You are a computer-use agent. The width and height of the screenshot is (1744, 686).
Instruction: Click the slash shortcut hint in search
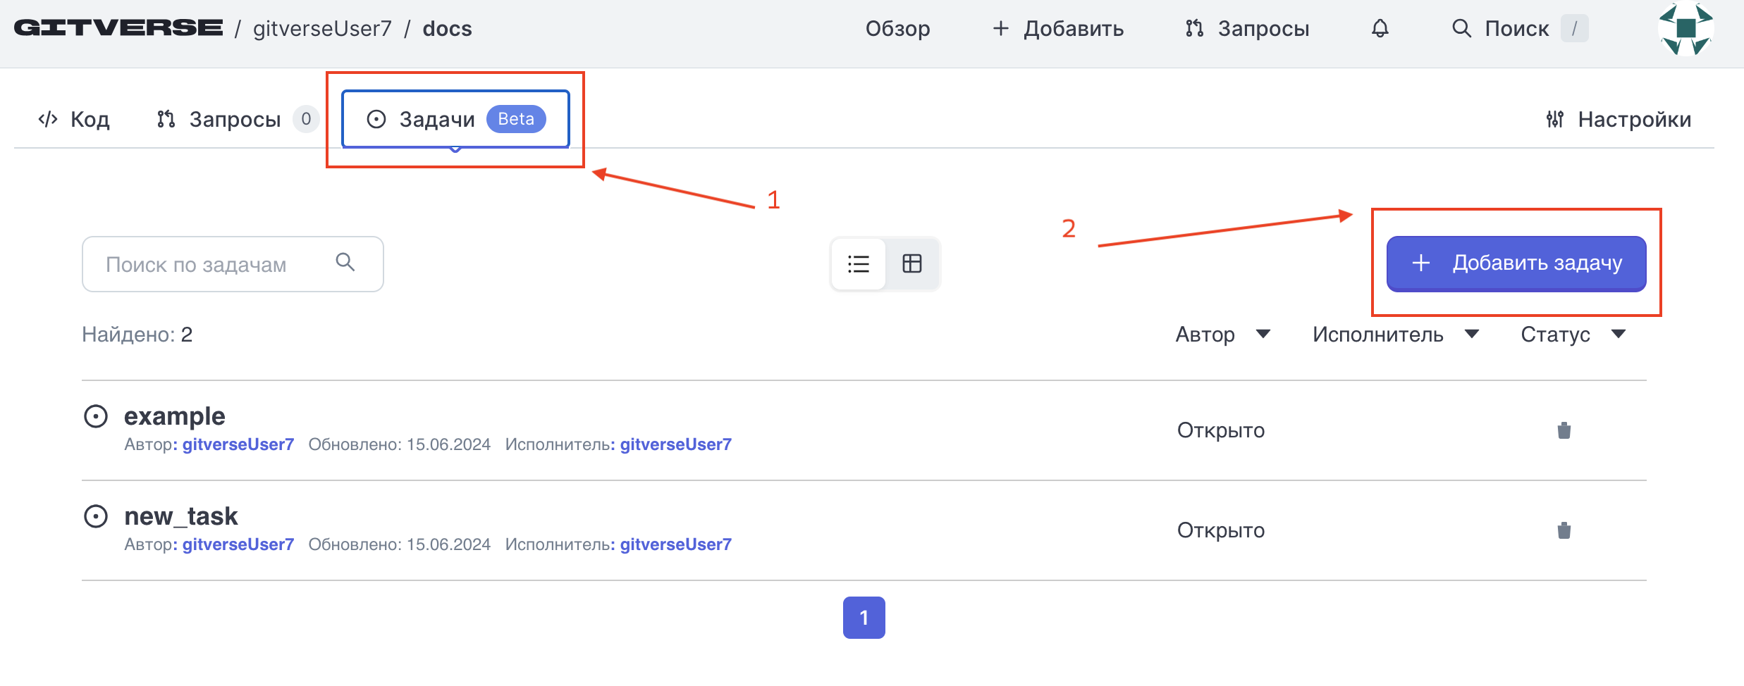coord(1574,29)
